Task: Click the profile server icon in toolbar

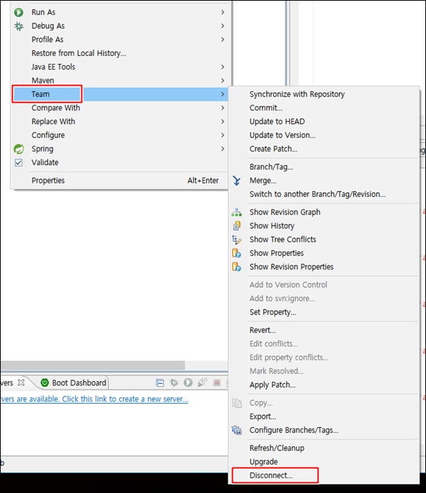Action: [202, 382]
